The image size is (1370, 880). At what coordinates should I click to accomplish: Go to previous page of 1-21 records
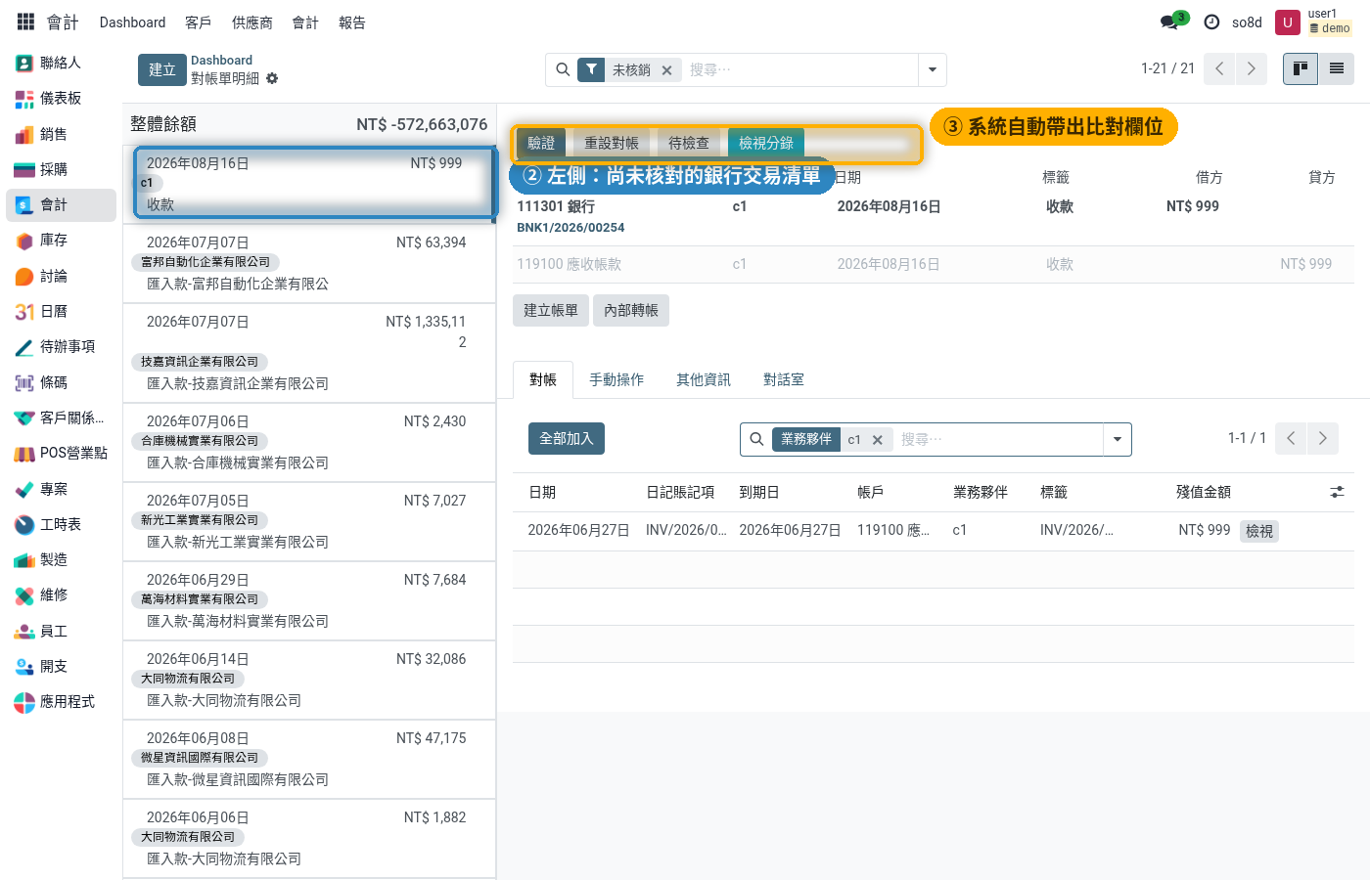click(x=1219, y=68)
